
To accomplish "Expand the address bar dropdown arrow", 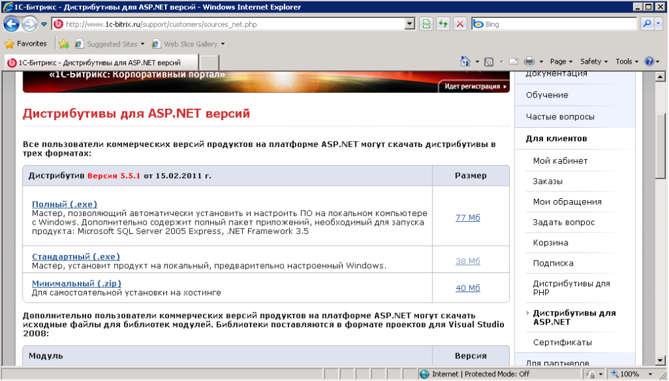I will click(409, 24).
